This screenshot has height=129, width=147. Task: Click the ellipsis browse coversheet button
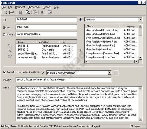[x=116, y=73]
